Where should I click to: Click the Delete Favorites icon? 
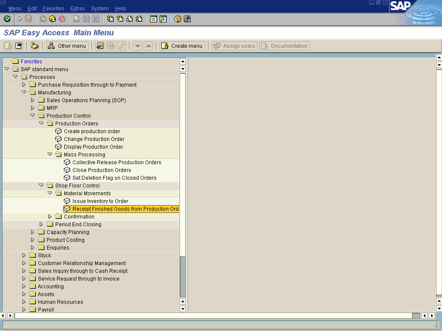[x=110, y=46]
